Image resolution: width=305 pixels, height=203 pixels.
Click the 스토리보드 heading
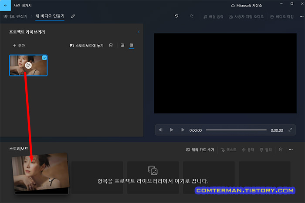[x=19, y=149]
